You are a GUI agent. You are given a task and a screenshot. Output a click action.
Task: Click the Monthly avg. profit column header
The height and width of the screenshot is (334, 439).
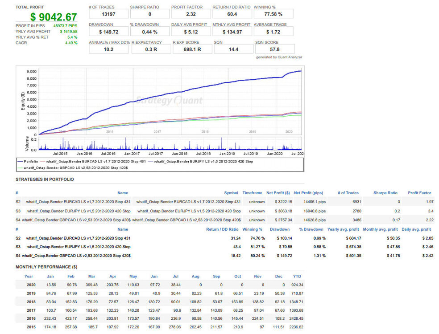click(380, 229)
